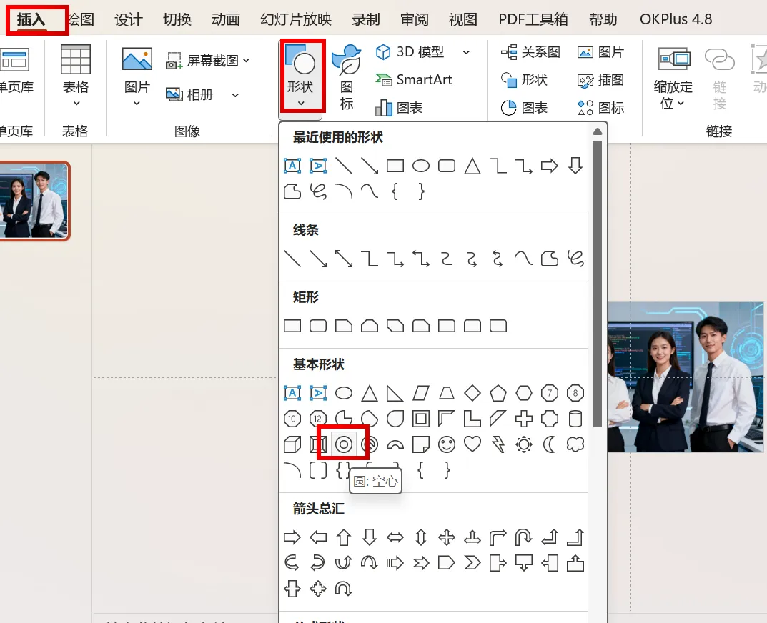Open the bird-and-leaf 图标 icons button
This screenshot has height=623, width=767.
click(346, 77)
